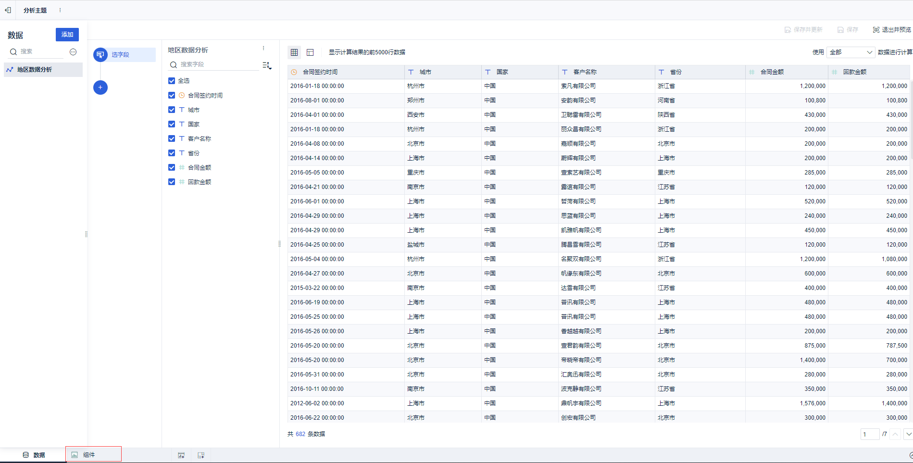Switch to the grid data preview icon
Viewport: 913px width, 463px height.
coord(294,52)
